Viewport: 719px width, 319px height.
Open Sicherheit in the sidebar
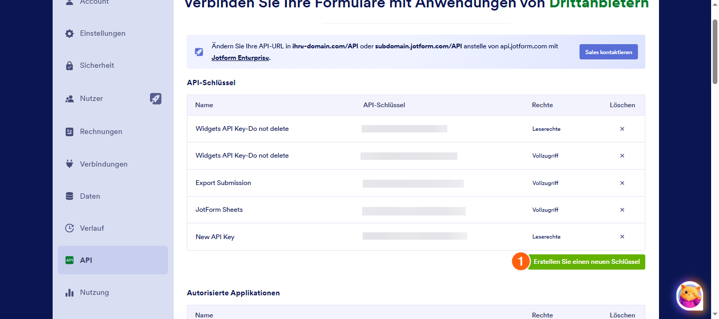coord(113,66)
